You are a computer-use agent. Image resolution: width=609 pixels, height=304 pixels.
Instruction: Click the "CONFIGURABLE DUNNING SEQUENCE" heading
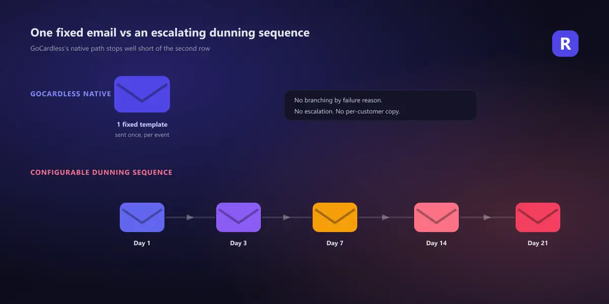(101, 172)
